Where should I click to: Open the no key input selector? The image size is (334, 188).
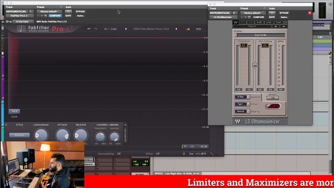coord(23,21)
